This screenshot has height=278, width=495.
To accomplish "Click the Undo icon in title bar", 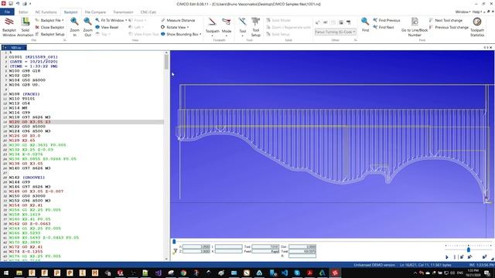I will (x=18, y=3).
